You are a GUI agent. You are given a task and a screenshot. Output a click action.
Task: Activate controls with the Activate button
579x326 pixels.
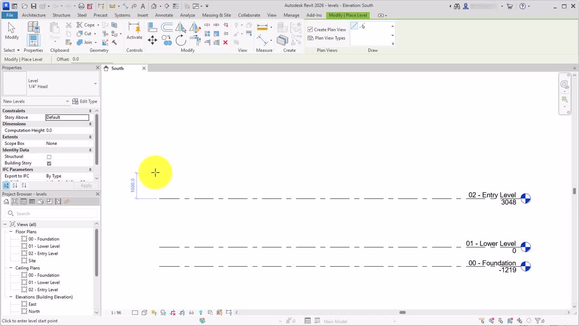(134, 31)
